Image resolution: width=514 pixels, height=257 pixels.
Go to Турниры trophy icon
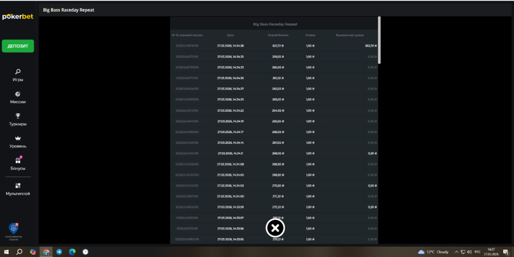click(18, 116)
